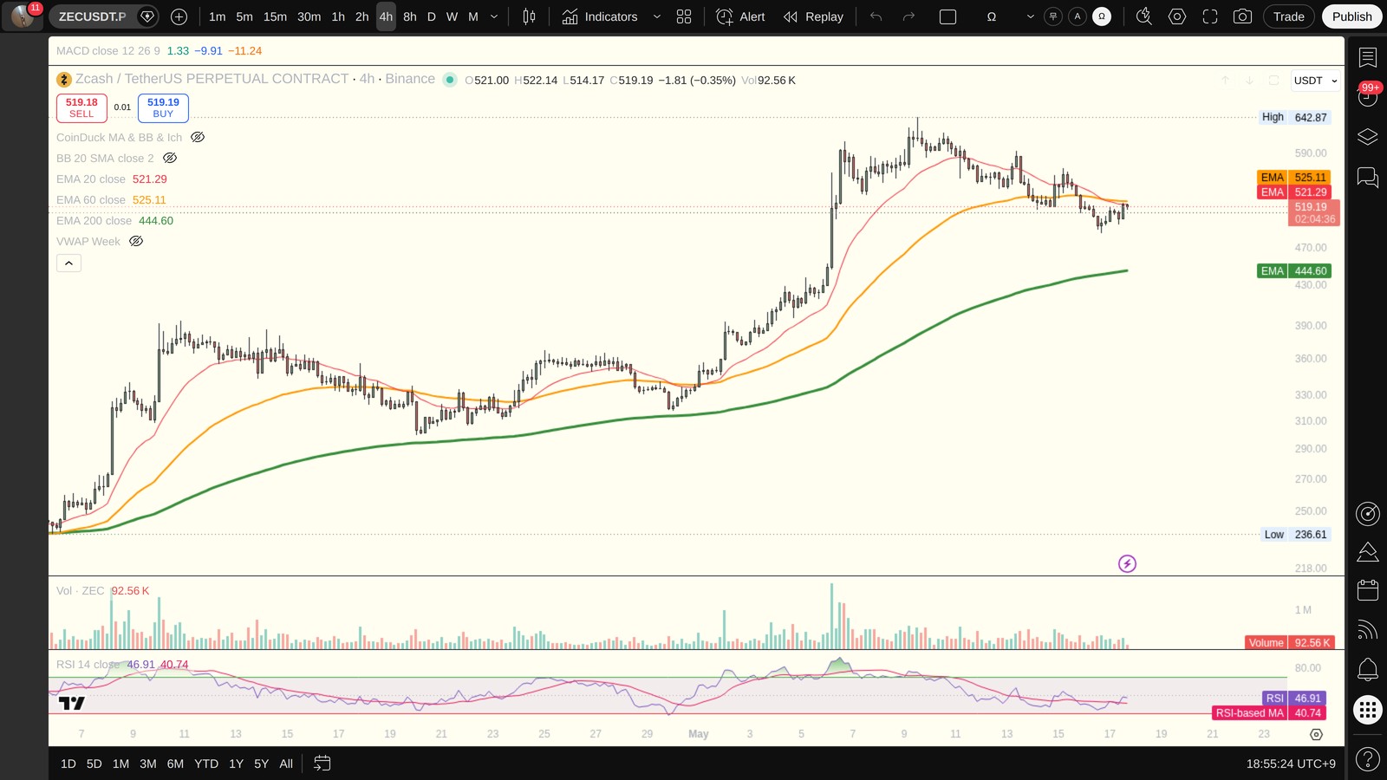Click the TradingView logo on the chart

[x=72, y=703]
